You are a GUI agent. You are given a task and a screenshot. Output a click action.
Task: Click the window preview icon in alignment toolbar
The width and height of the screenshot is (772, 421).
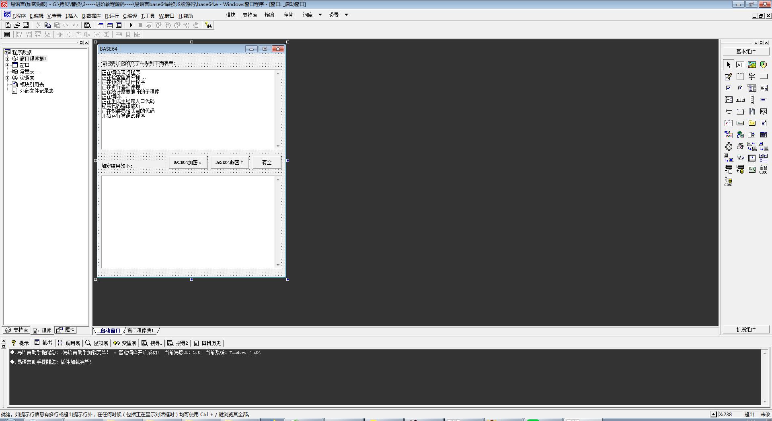coord(7,35)
